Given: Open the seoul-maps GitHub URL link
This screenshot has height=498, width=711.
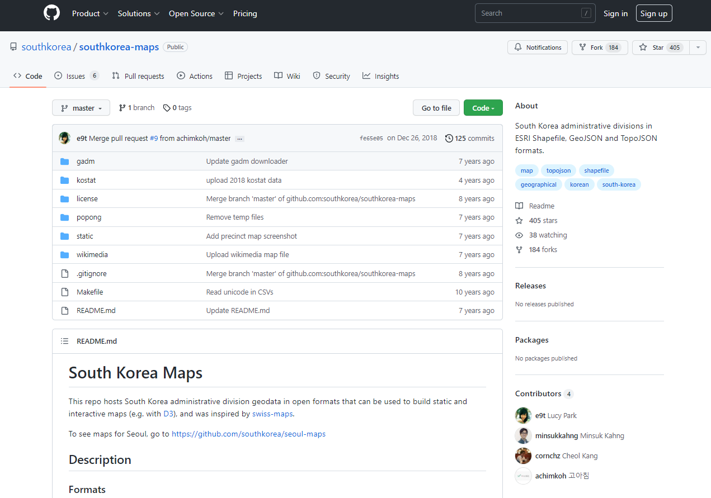Looking at the screenshot, I should pyautogui.click(x=248, y=434).
